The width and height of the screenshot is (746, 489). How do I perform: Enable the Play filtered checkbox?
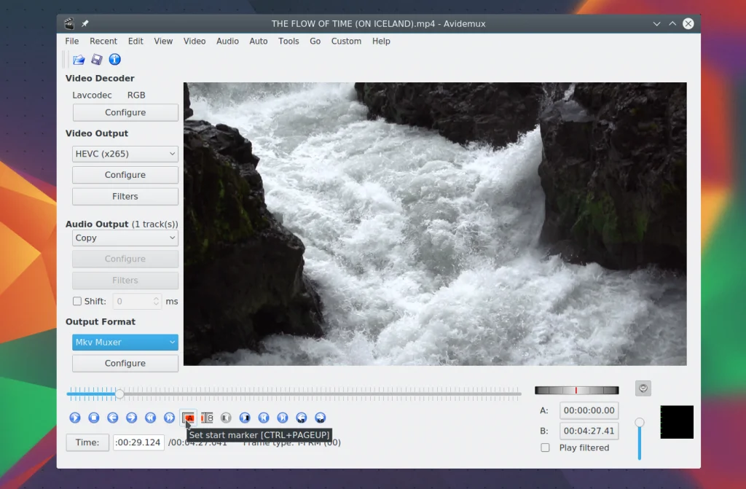tap(545, 447)
